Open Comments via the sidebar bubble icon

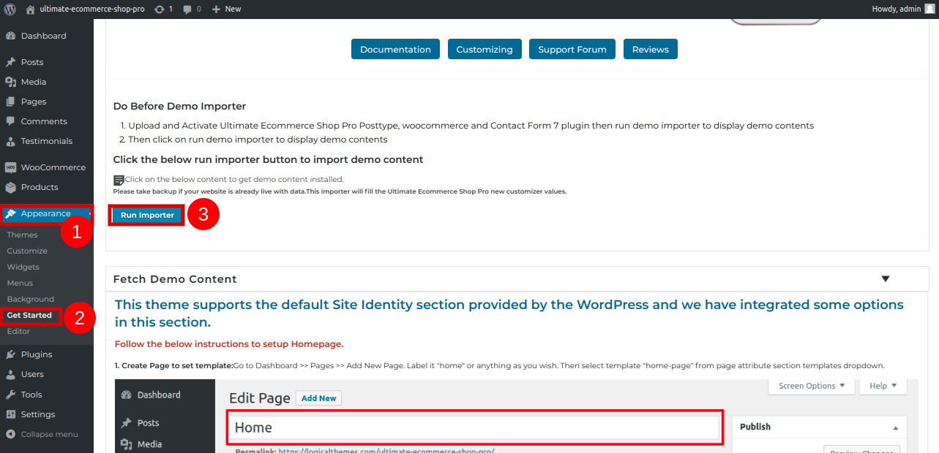click(x=10, y=121)
